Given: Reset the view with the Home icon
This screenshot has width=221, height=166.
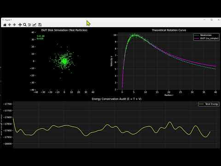Looking at the screenshot, I should 5,25.
